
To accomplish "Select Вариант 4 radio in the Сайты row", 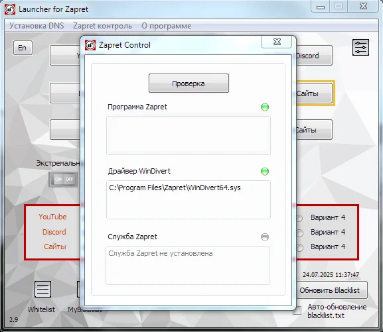I will [x=299, y=248].
